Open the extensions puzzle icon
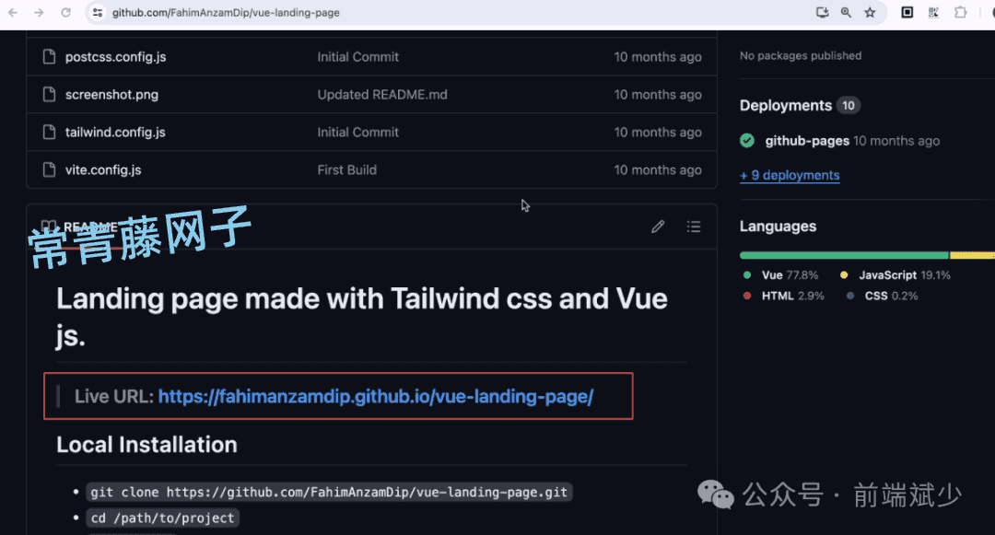This screenshot has width=995, height=535. [960, 12]
